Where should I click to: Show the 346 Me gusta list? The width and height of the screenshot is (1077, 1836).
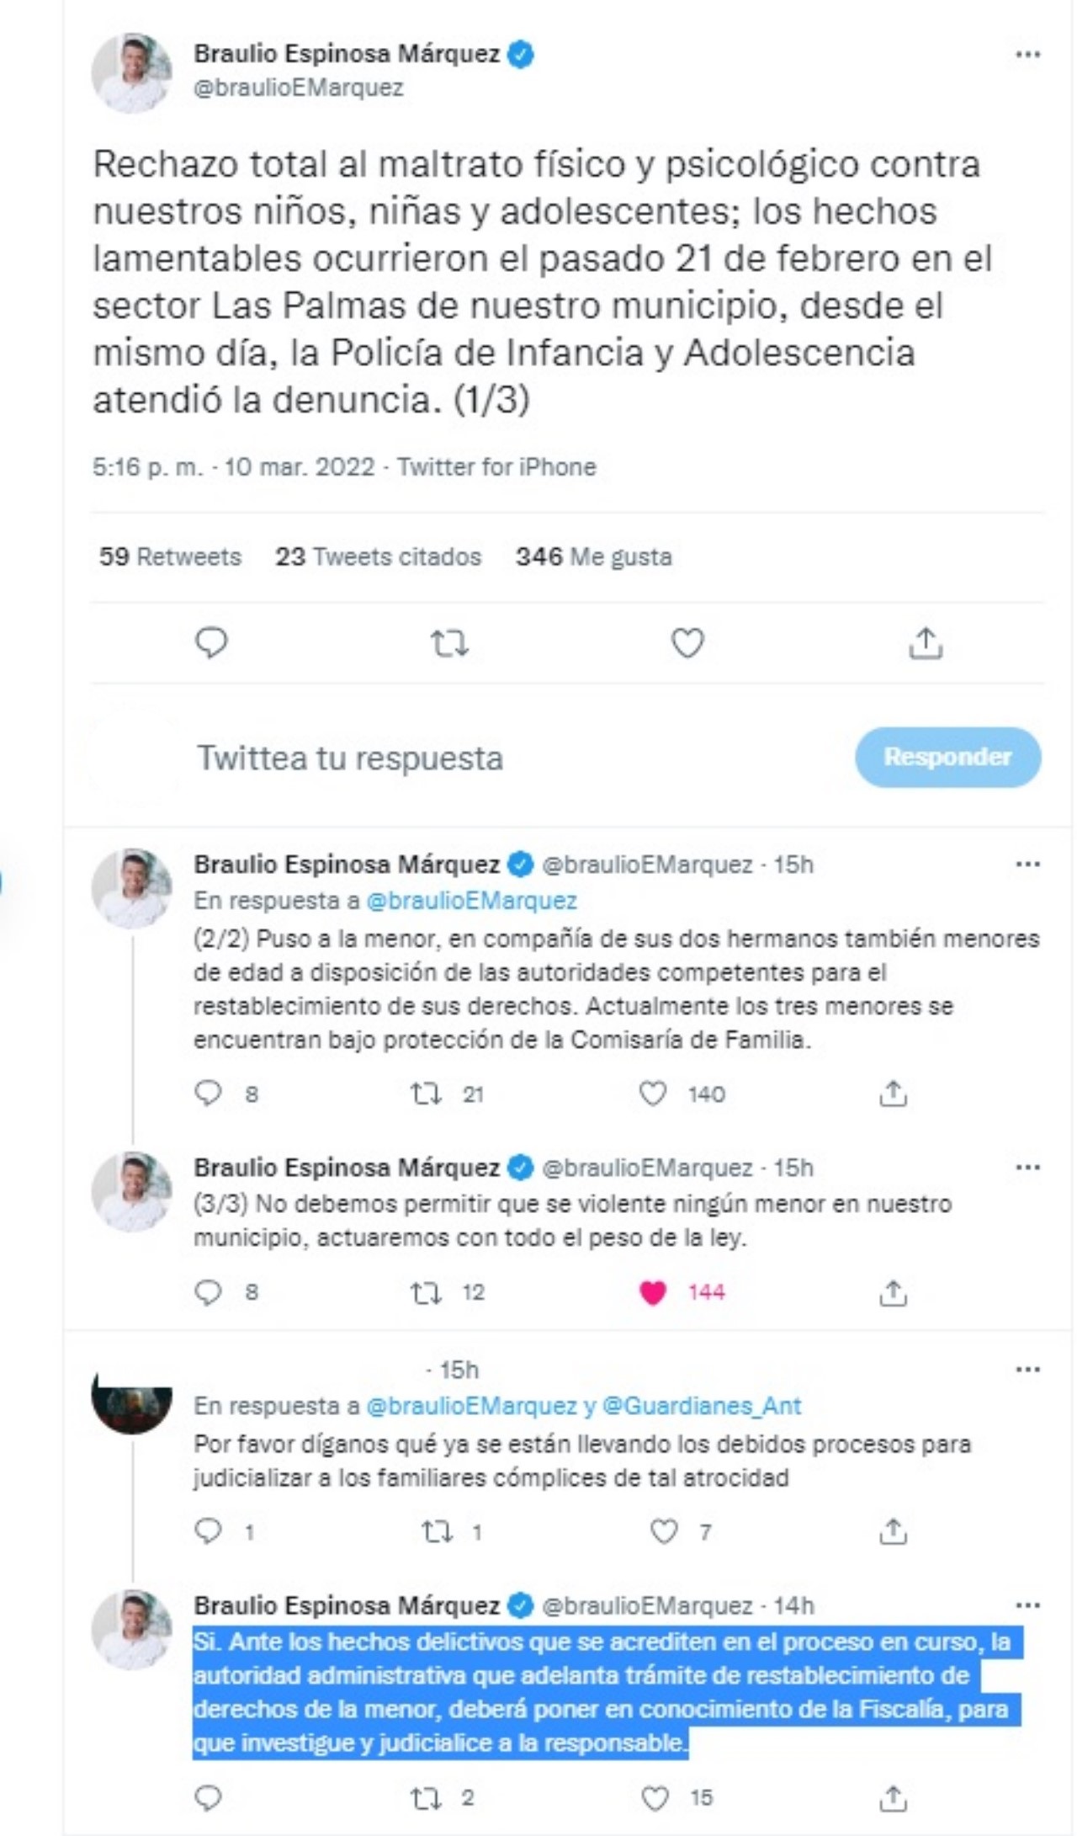[x=593, y=556]
